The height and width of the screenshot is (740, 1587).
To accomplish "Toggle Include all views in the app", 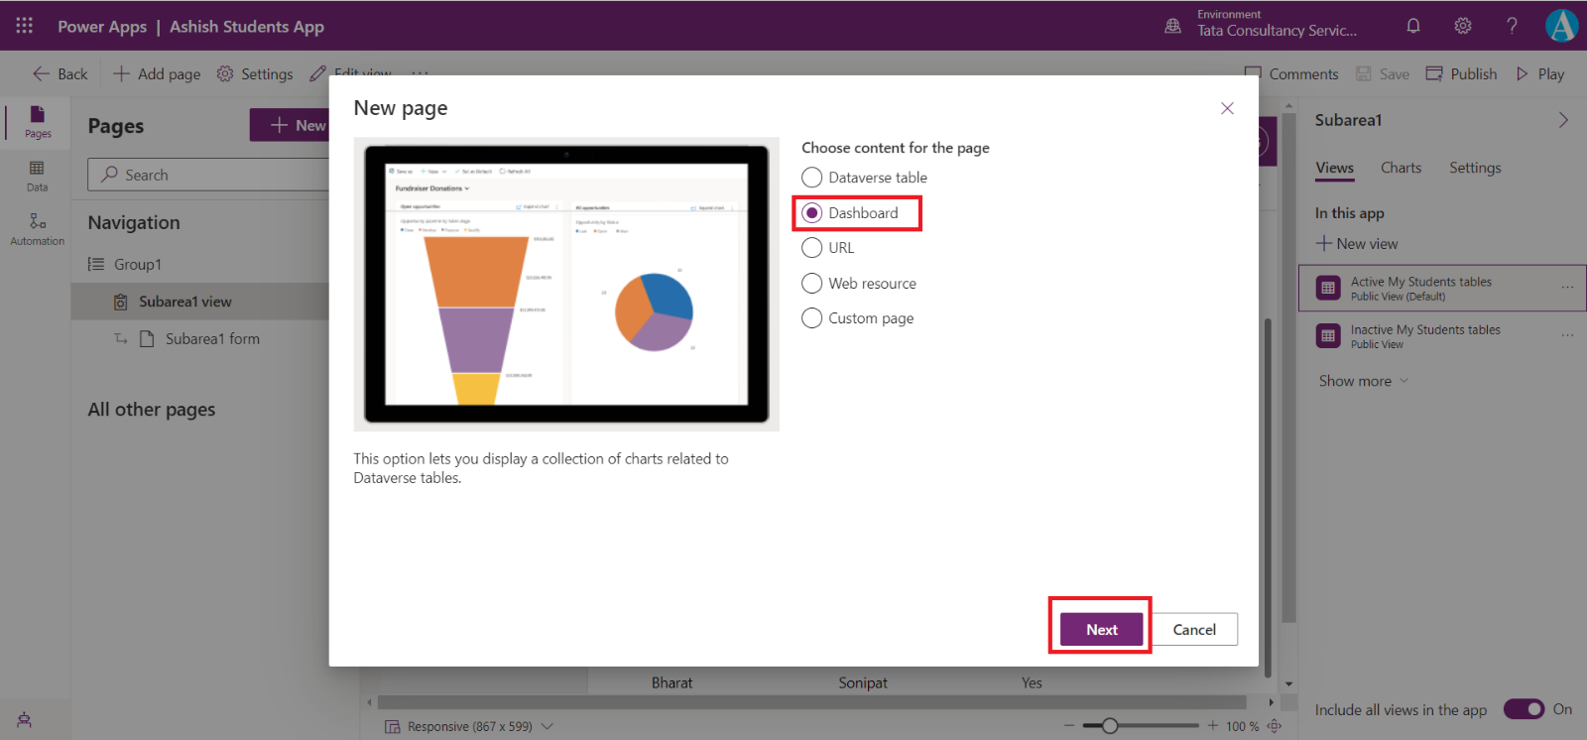I will click(1524, 709).
